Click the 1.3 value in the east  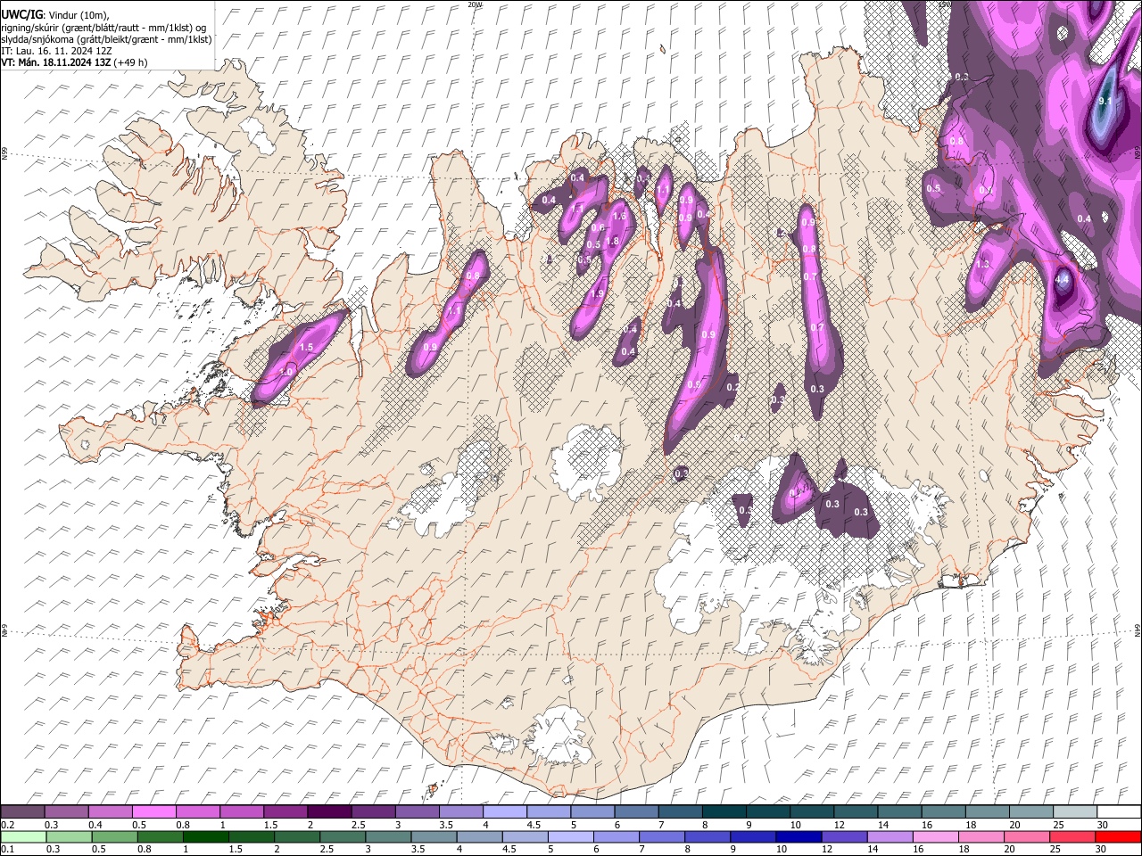pos(983,264)
